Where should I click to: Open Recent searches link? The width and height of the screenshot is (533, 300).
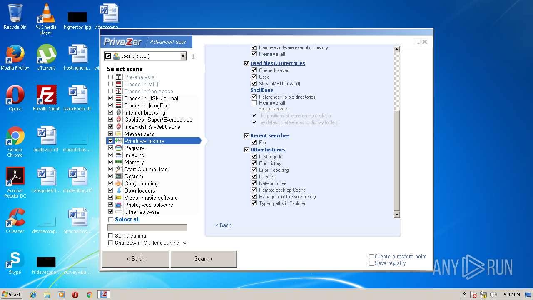pyautogui.click(x=270, y=135)
